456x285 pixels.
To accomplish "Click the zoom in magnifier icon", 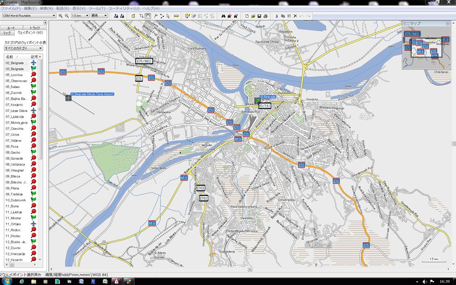I will tap(61, 16).
